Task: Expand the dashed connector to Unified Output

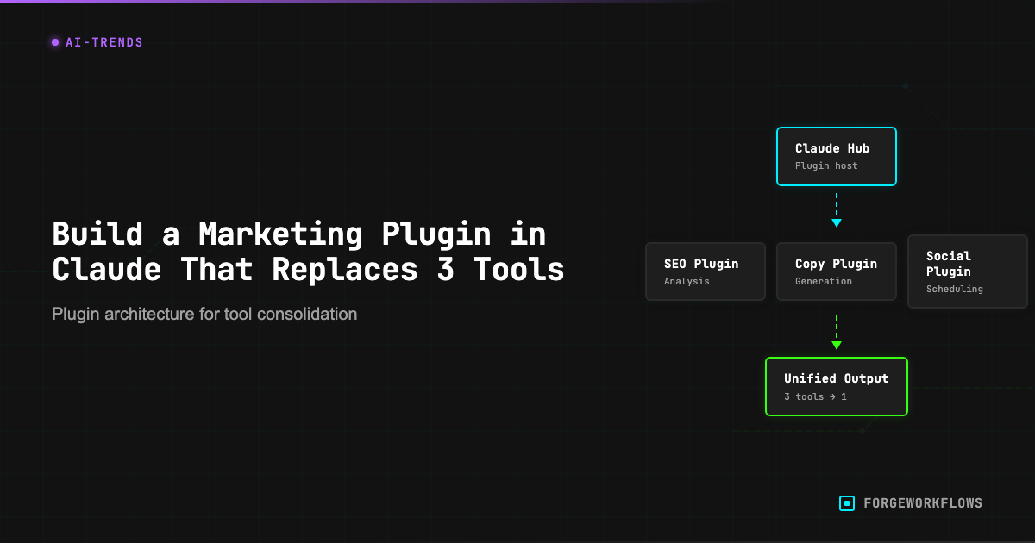Action: [837, 328]
